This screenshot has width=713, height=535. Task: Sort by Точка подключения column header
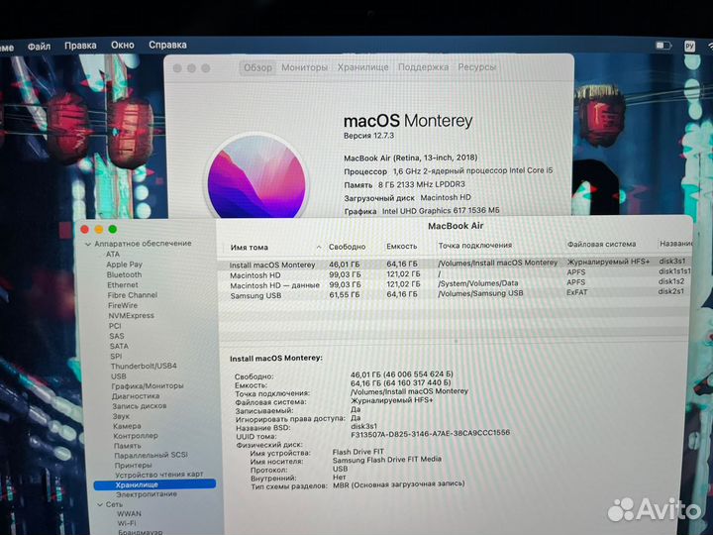475,246
